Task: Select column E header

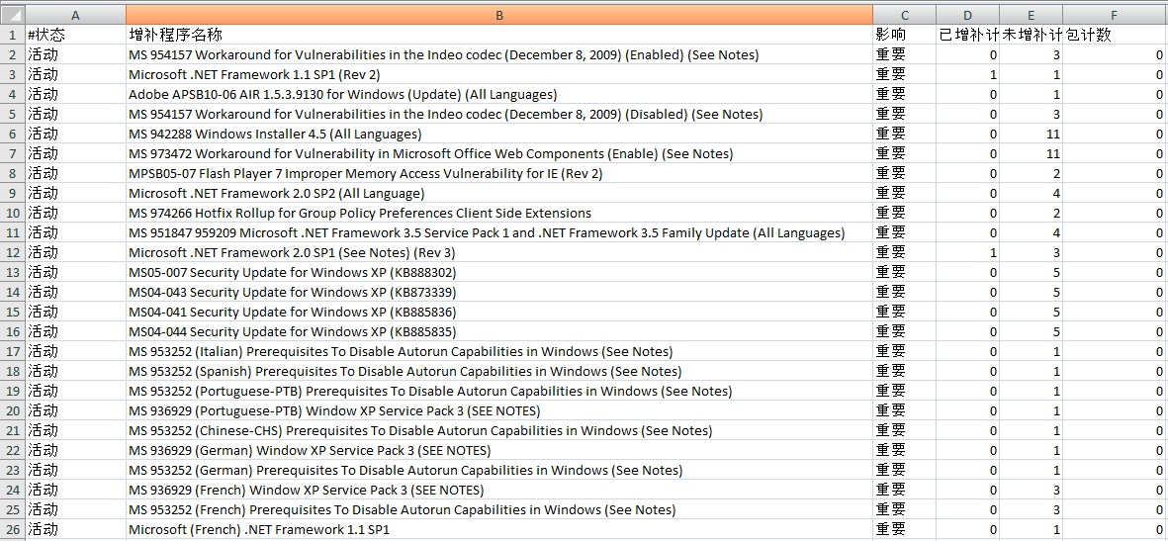Action: [1031, 15]
